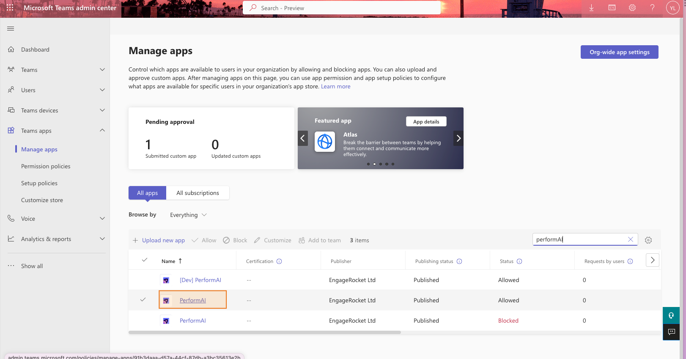
Task: Open the YL account avatar
Action: pyautogui.click(x=672, y=8)
